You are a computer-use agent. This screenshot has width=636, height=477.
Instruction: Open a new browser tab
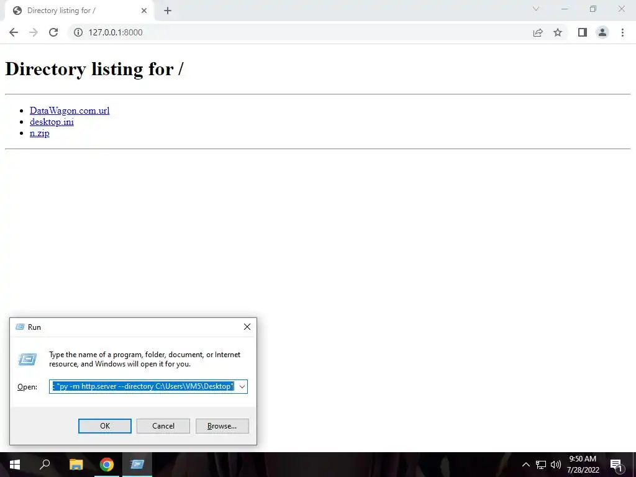pos(168,11)
